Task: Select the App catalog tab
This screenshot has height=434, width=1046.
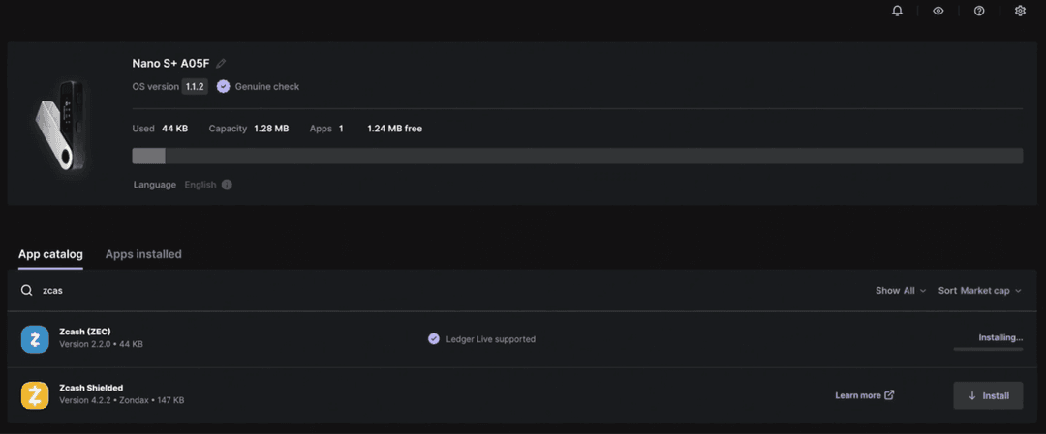Action: pos(50,254)
